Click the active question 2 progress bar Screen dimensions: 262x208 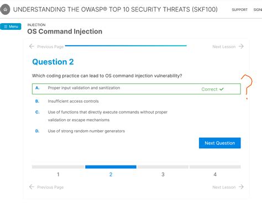tap(111, 167)
